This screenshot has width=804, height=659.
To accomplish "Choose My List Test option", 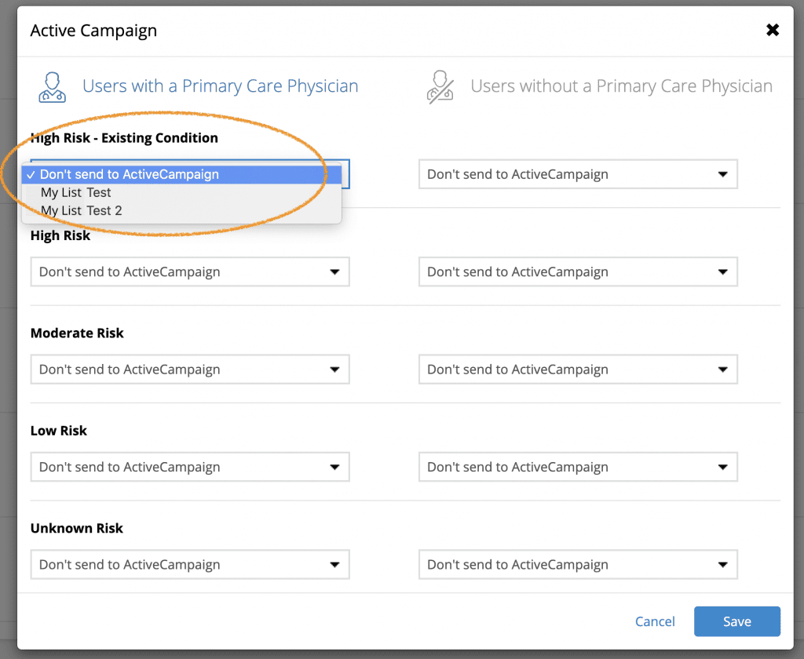I will (181, 193).
